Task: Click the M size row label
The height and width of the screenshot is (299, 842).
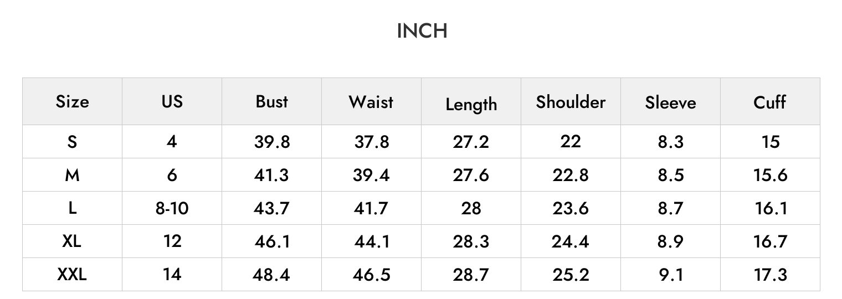Action: point(72,175)
